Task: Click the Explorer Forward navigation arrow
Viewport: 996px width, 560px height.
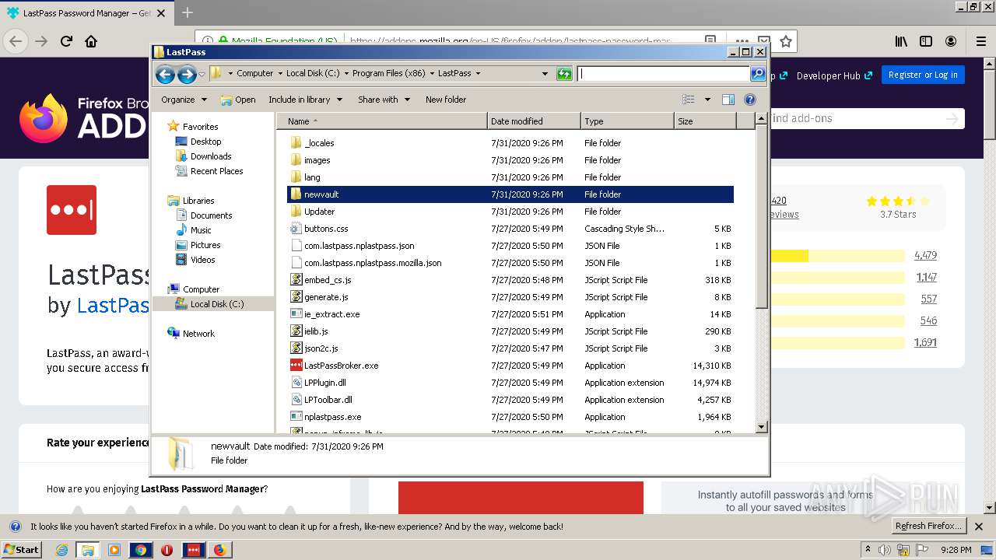Action: pos(187,74)
